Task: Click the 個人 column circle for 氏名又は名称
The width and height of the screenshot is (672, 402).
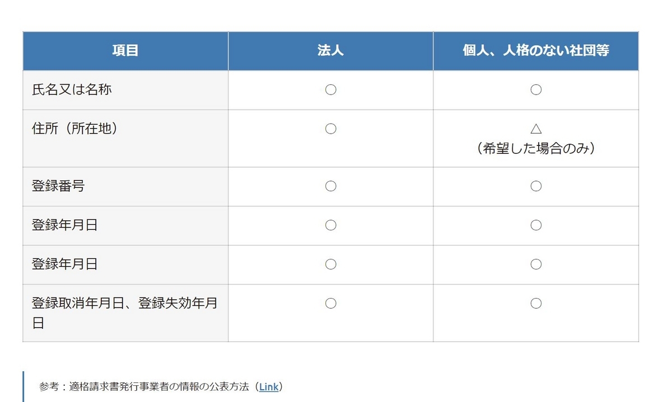Action: point(535,90)
